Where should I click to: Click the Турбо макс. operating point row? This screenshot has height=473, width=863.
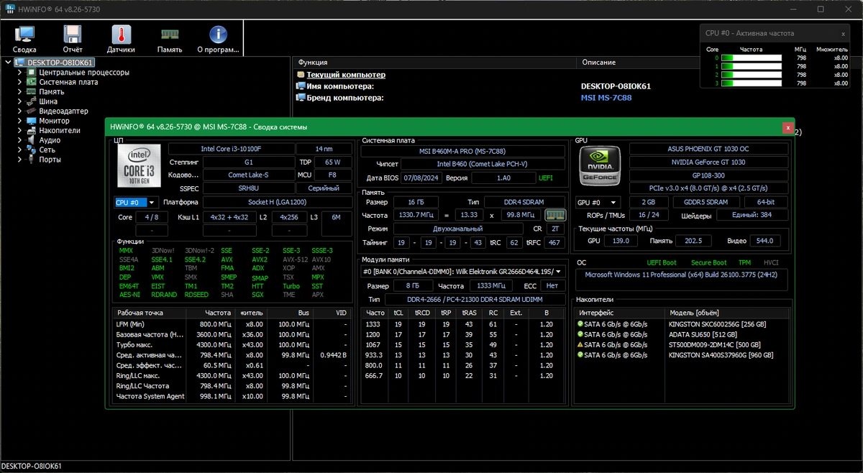point(232,344)
